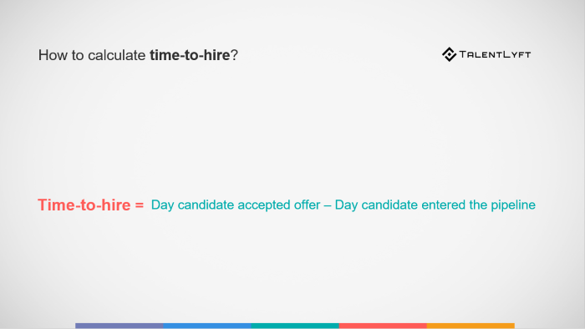Click the word 'calculate' in the title
This screenshot has height=329, width=585.
coord(117,55)
